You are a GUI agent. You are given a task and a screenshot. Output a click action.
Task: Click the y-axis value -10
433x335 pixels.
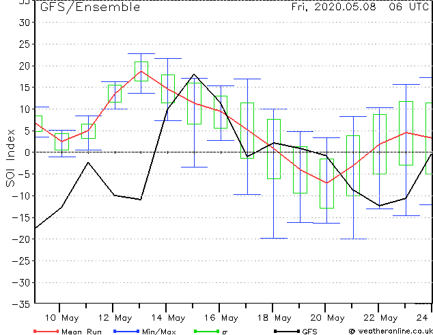20,196
